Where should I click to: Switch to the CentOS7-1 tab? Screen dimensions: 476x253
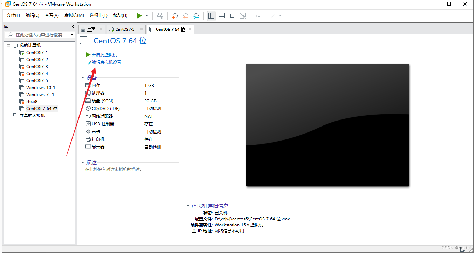[125, 29]
